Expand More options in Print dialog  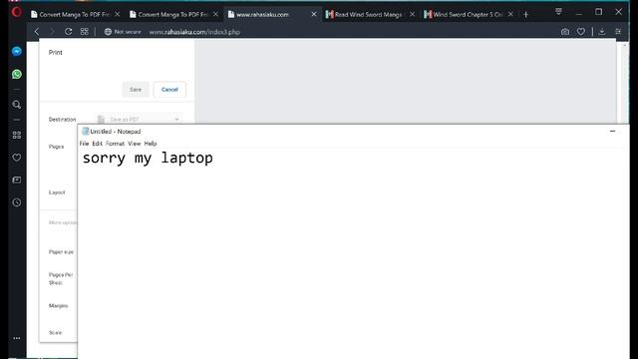[63, 222]
